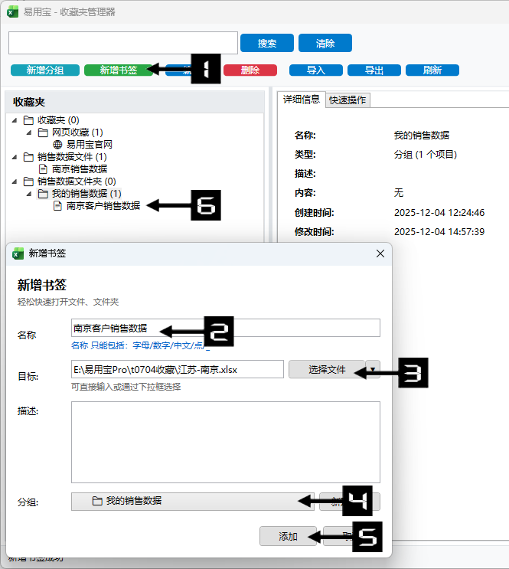
Task: Select the 详细信息 tab
Action: pyautogui.click(x=302, y=100)
